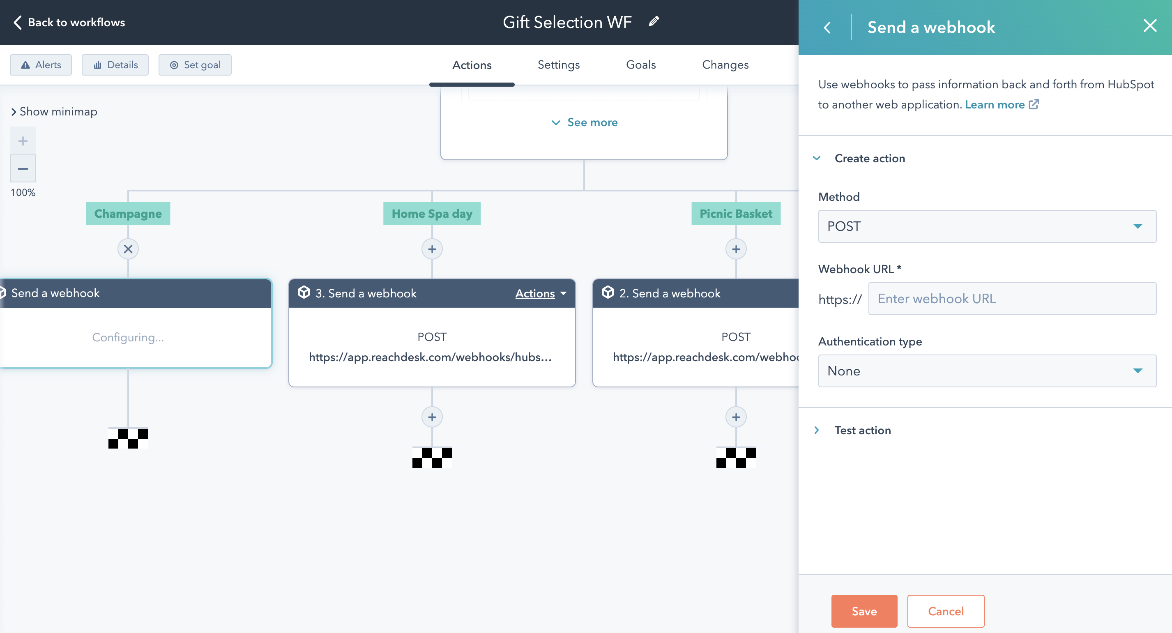The height and width of the screenshot is (633, 1172).
Task: Add action with plus under Picnic Basket
Action: [736, 249]
